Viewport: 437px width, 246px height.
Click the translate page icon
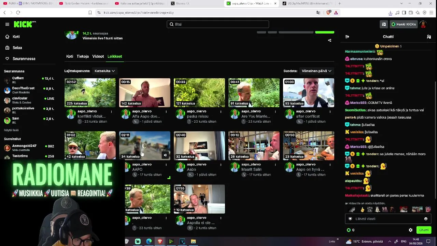point(318,13)
